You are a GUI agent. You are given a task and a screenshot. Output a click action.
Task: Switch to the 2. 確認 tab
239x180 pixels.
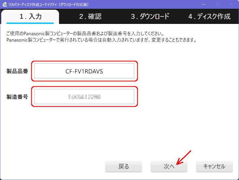tap(90, 16)
